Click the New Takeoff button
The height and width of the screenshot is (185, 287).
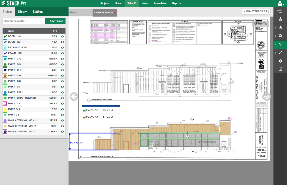pyautogui.click(x=55, y=21)
